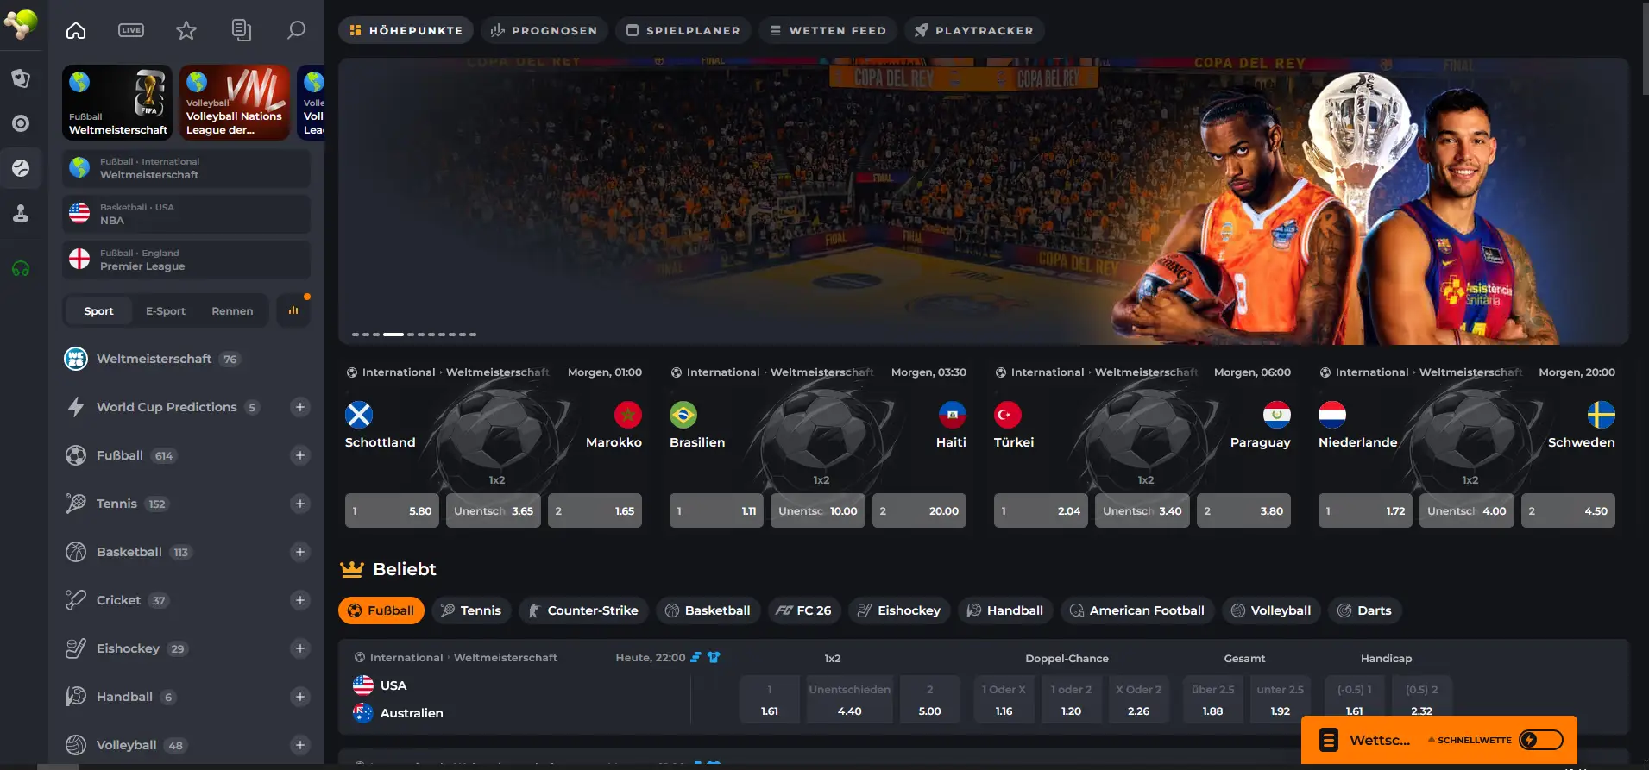This screenshot has width=1649, height=770.
Task: Open the roulette chip icon in left rail
Action: [21, 123]
